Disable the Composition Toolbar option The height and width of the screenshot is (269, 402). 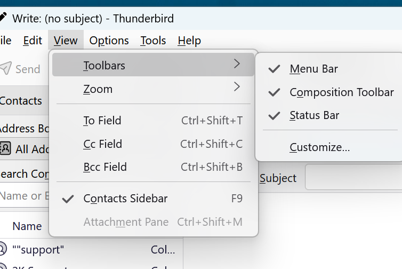tap(341, 92)
